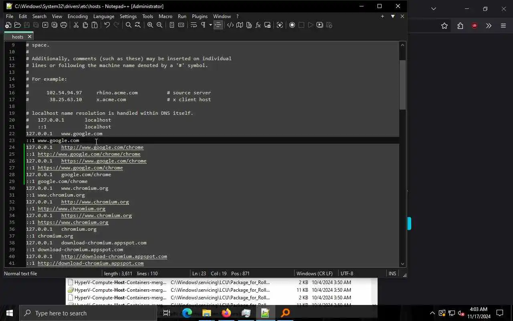
Task: Zoom in the editor text
Action: coord(150,25)
